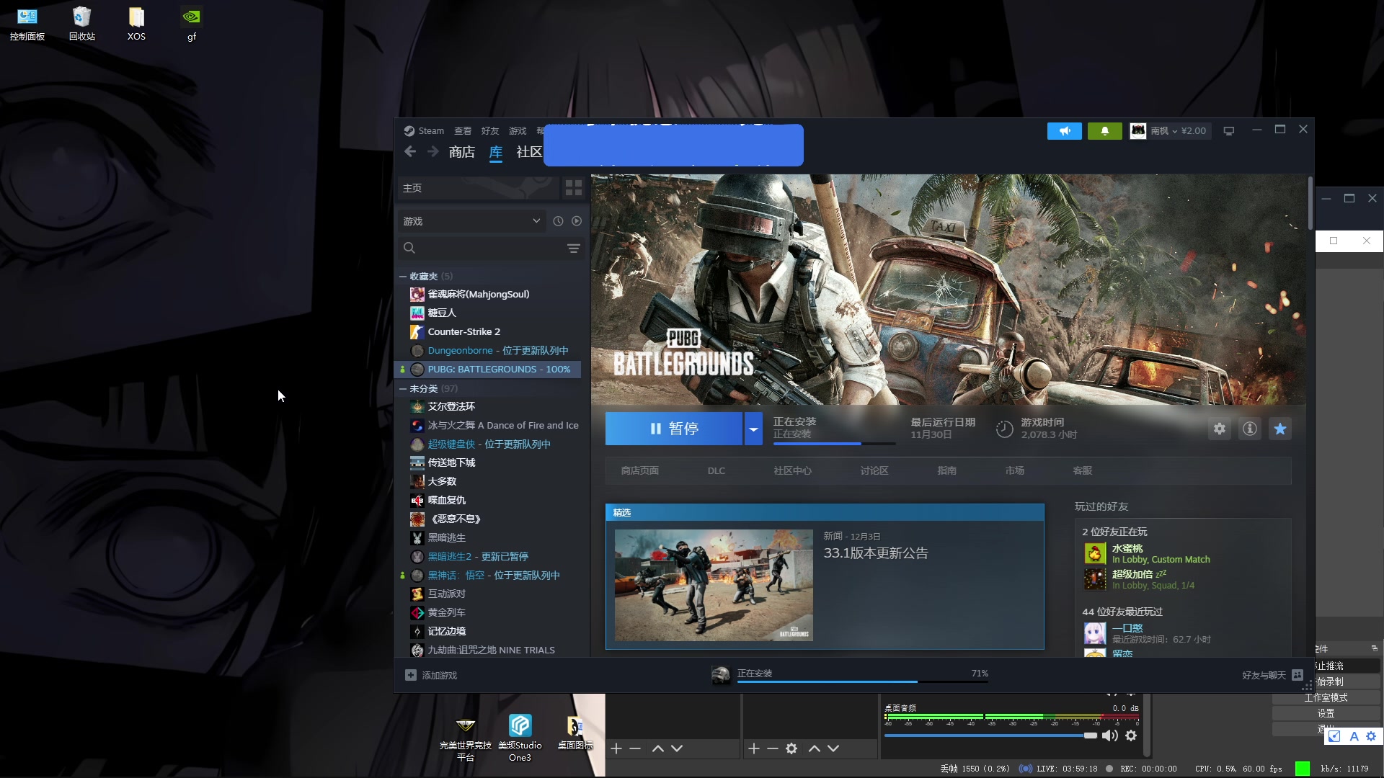Open friend 水蜜桃 profile entry
Viewport: 1384px width, 778px height.
click(x=1148, y=553)
